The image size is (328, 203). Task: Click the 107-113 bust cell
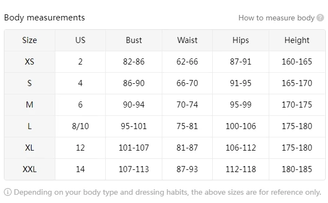(134, 169)
